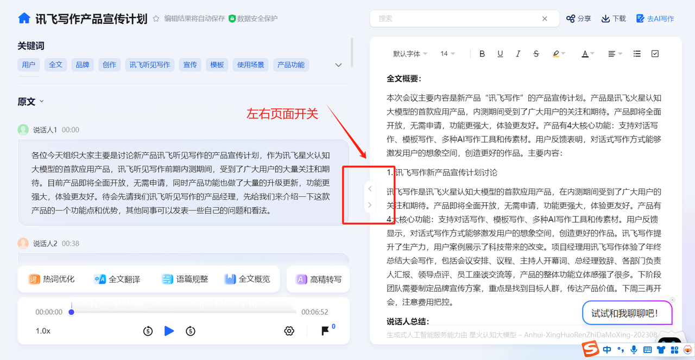Select the 全文 keyword tag

56,65
